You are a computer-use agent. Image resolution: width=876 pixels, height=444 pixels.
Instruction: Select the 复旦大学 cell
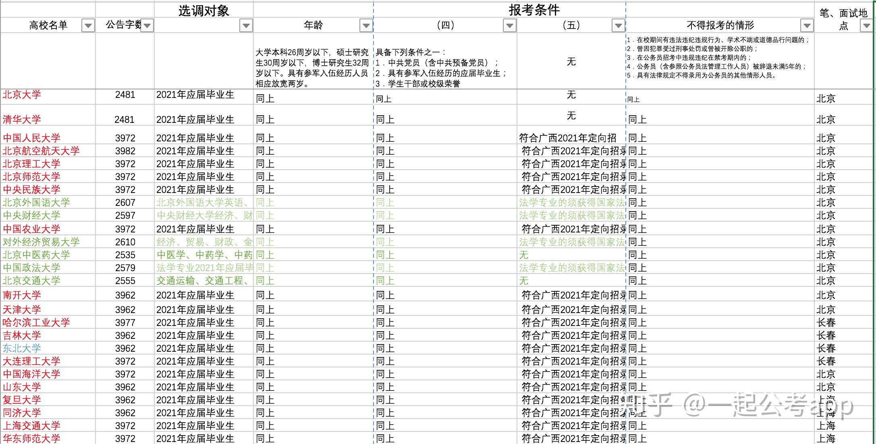click(x=48, y=400)
